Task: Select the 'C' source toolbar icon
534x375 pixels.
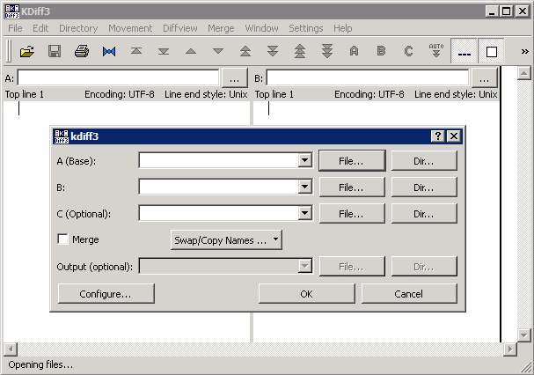Action: (408, 51)
